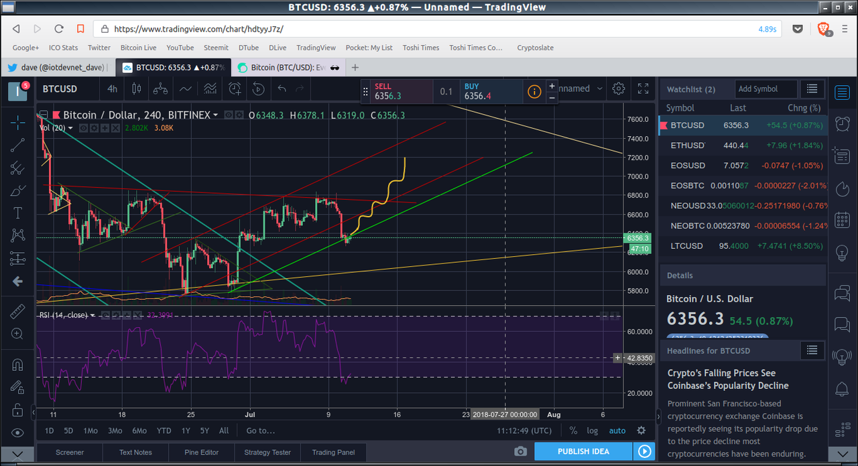Image resolution: width=858 pixels, height=466 pixels.
Task: Toggle stay in drawing mode
Action: point(17,388)
